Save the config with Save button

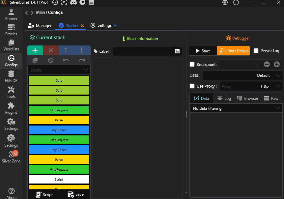[x=75, y=194]
